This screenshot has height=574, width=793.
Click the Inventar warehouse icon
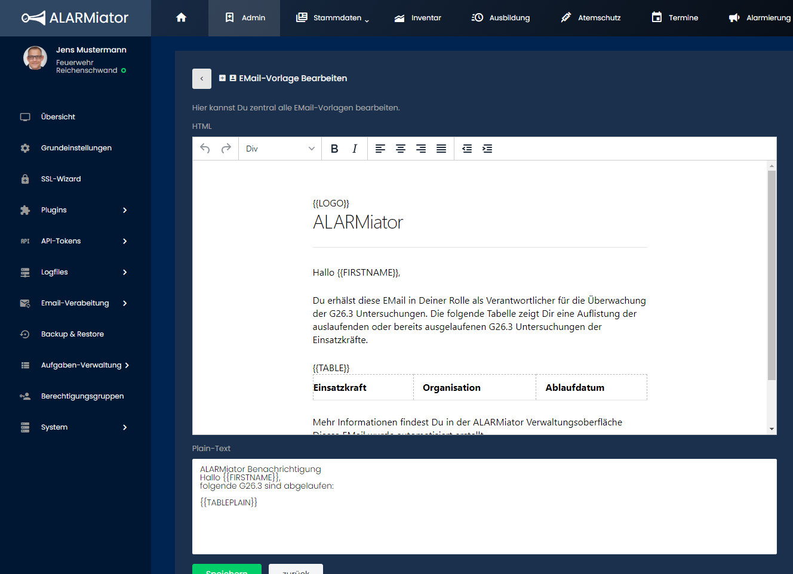(399, 18)
